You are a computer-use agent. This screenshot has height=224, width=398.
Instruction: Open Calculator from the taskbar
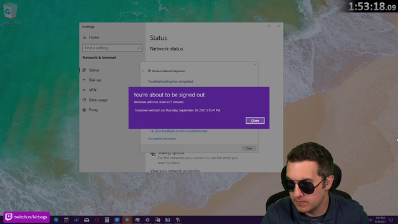[107, 220]
